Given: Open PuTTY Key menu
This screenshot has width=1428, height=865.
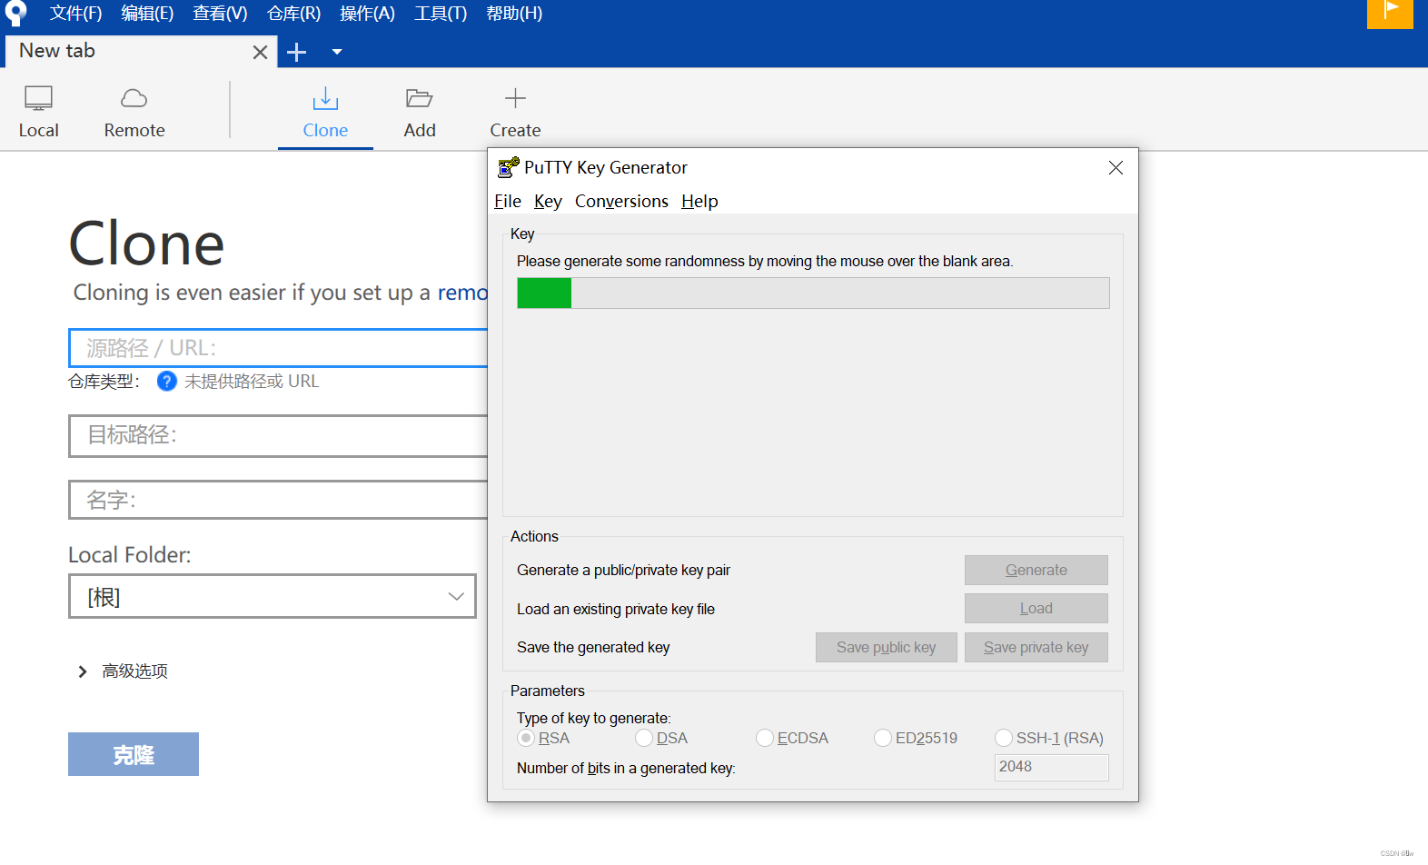Looking at the screenshot, I should point(548,201).
